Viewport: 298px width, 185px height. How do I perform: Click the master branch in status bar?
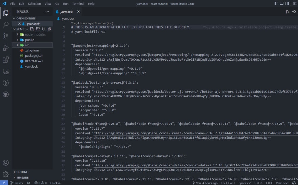(17, 183)
